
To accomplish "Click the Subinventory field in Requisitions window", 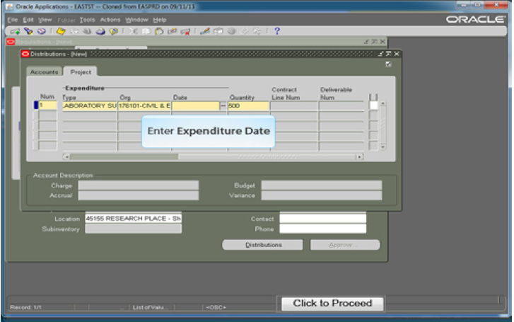I will click(x=133, y=229).
